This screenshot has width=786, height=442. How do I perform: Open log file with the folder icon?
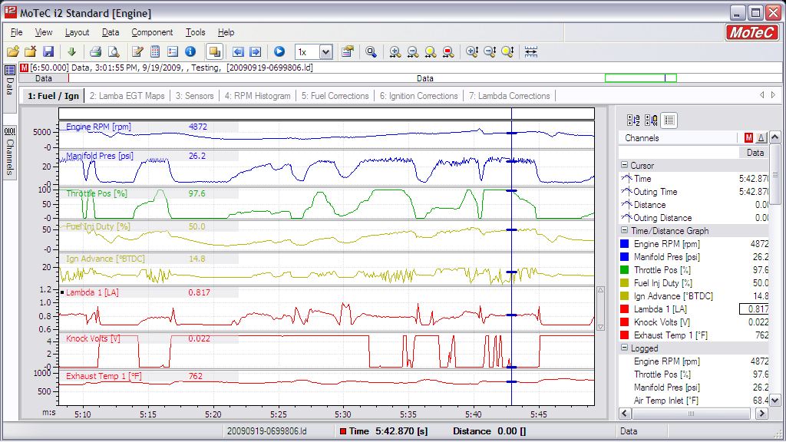pos(13,51)
